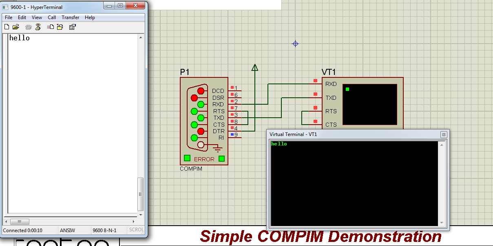Open connection Properties from the toolbar
Image resolution: width=493 pixels, height=246 pixels.
(x=72, y=27)
